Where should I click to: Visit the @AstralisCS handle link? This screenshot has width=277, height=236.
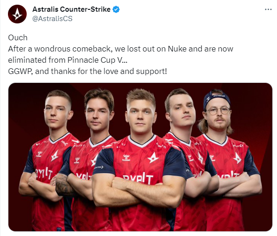pos(52,19)
